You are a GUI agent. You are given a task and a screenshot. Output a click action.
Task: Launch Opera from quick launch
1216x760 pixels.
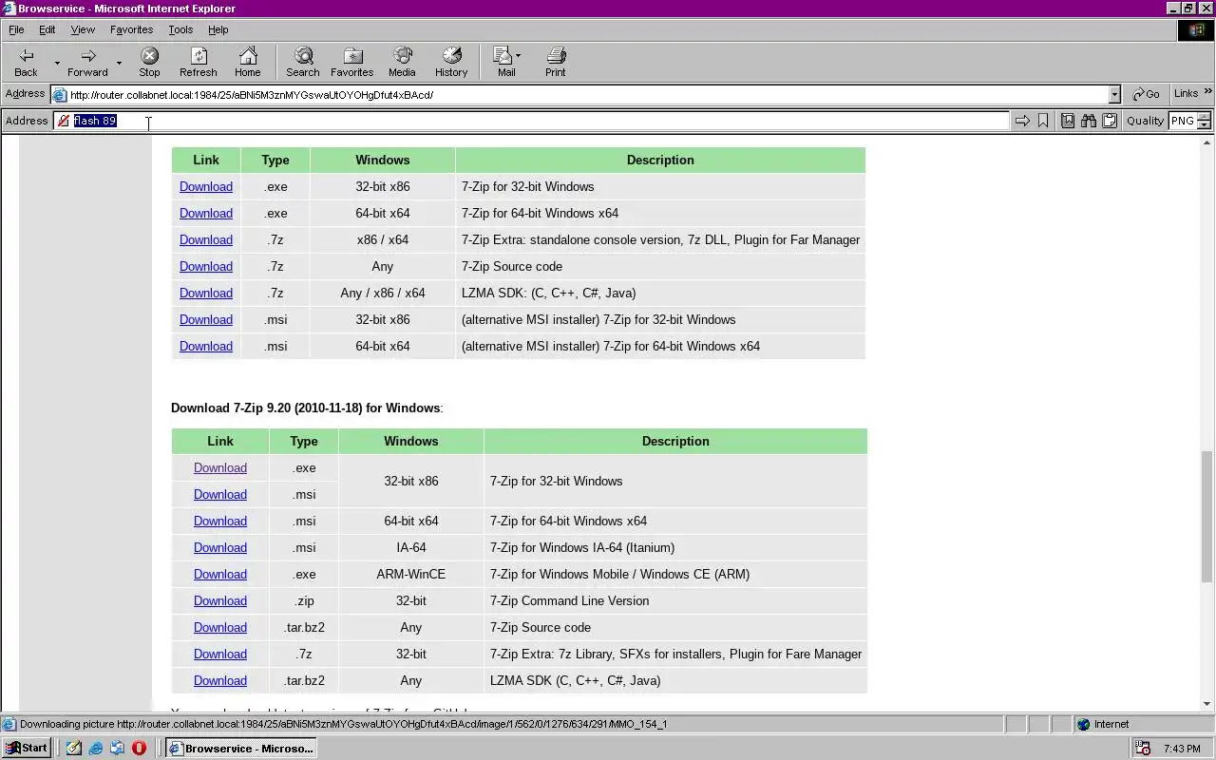point(139,749)
